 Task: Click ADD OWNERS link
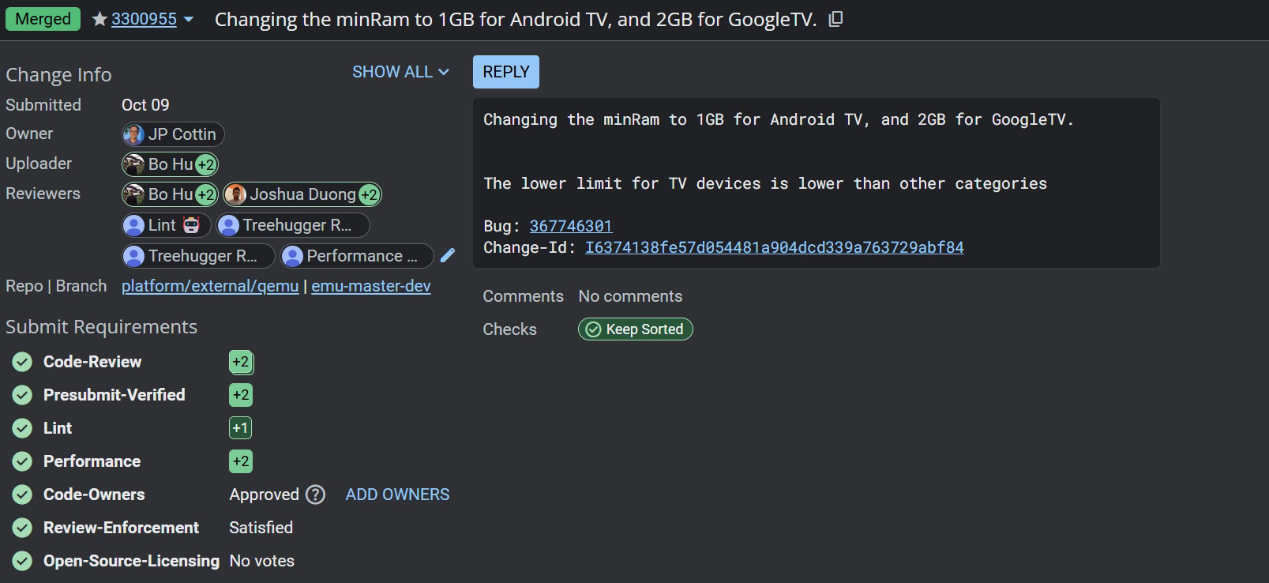pos(397,495)
